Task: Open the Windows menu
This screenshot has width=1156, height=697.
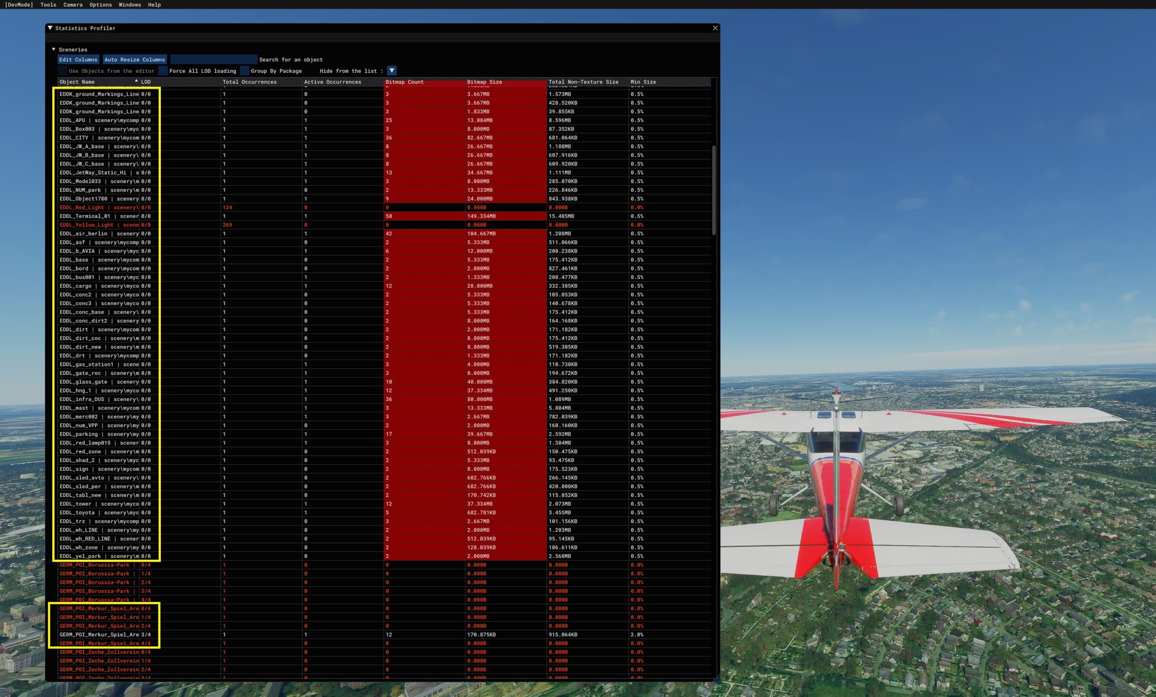Action: pos(129,5)
